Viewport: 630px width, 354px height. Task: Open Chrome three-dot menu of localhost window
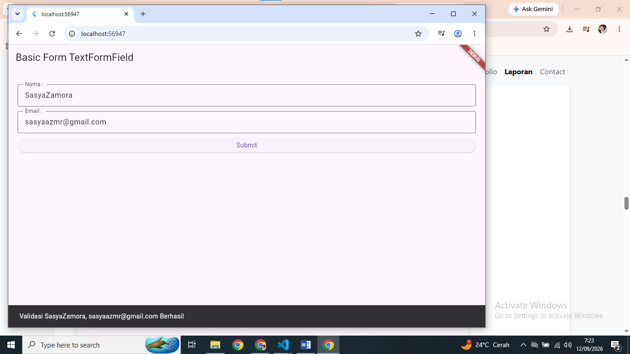point(475,34)
